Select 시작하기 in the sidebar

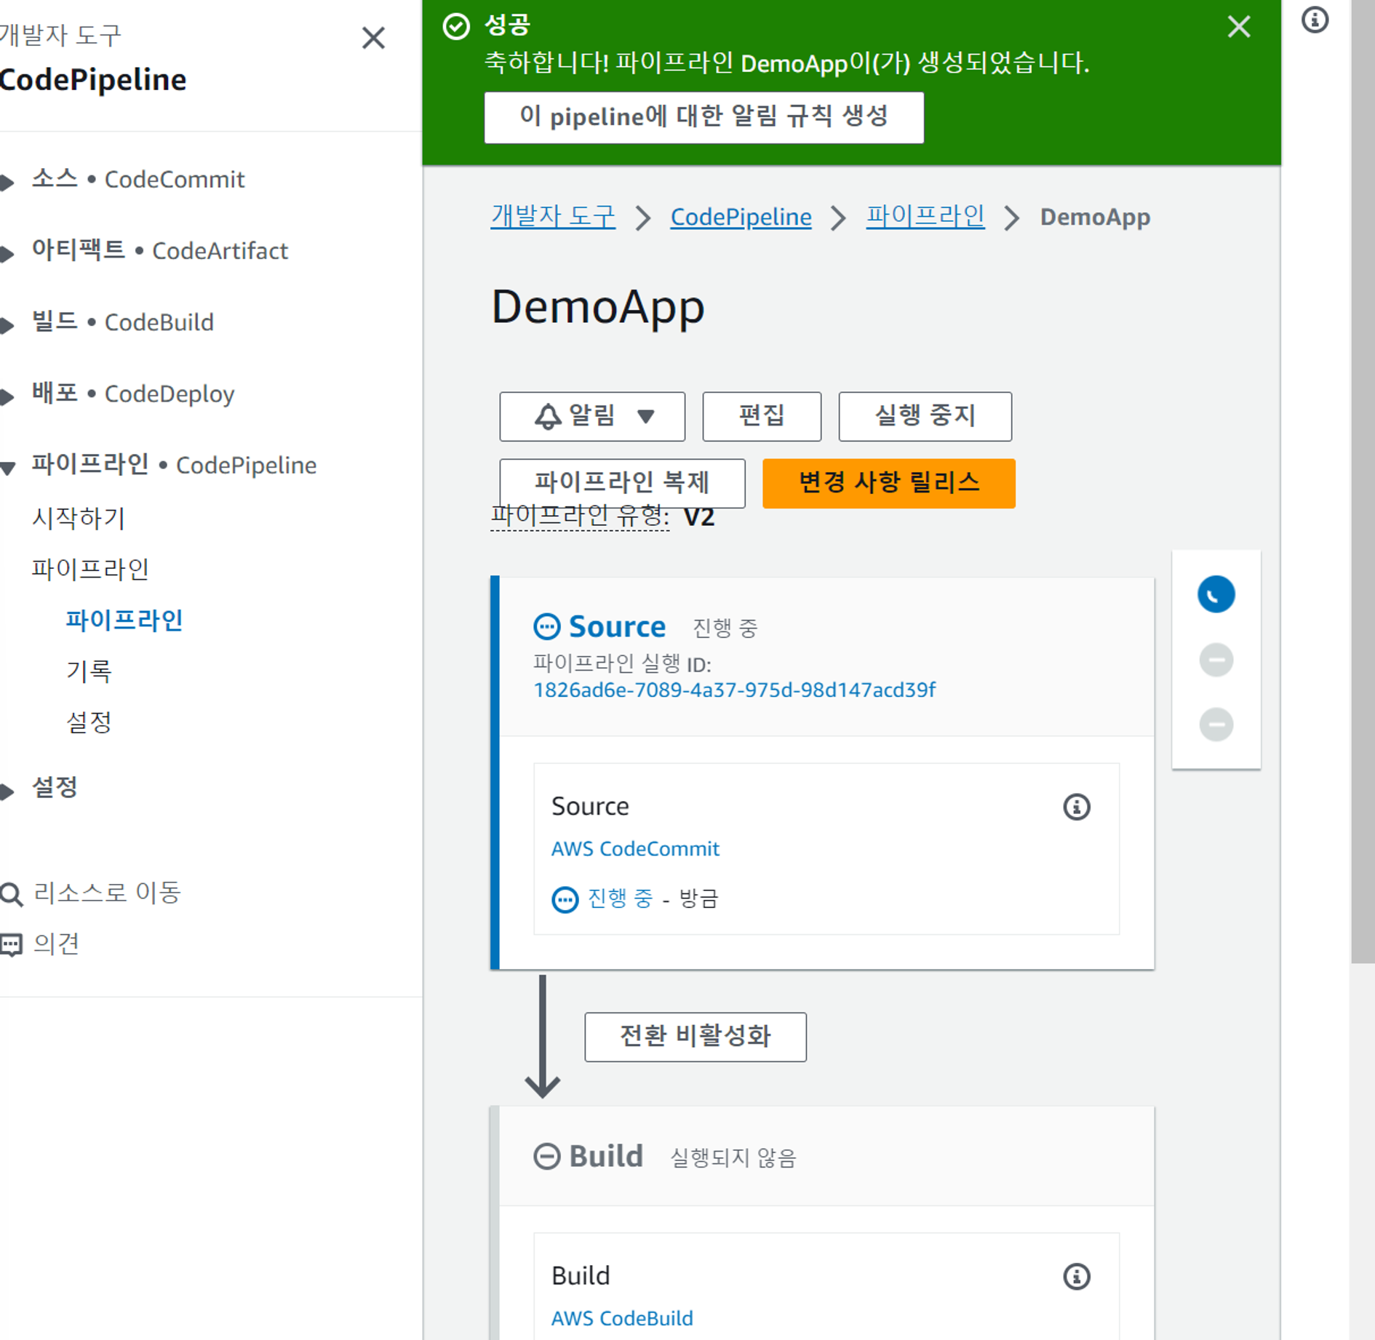tap(79, 518)
